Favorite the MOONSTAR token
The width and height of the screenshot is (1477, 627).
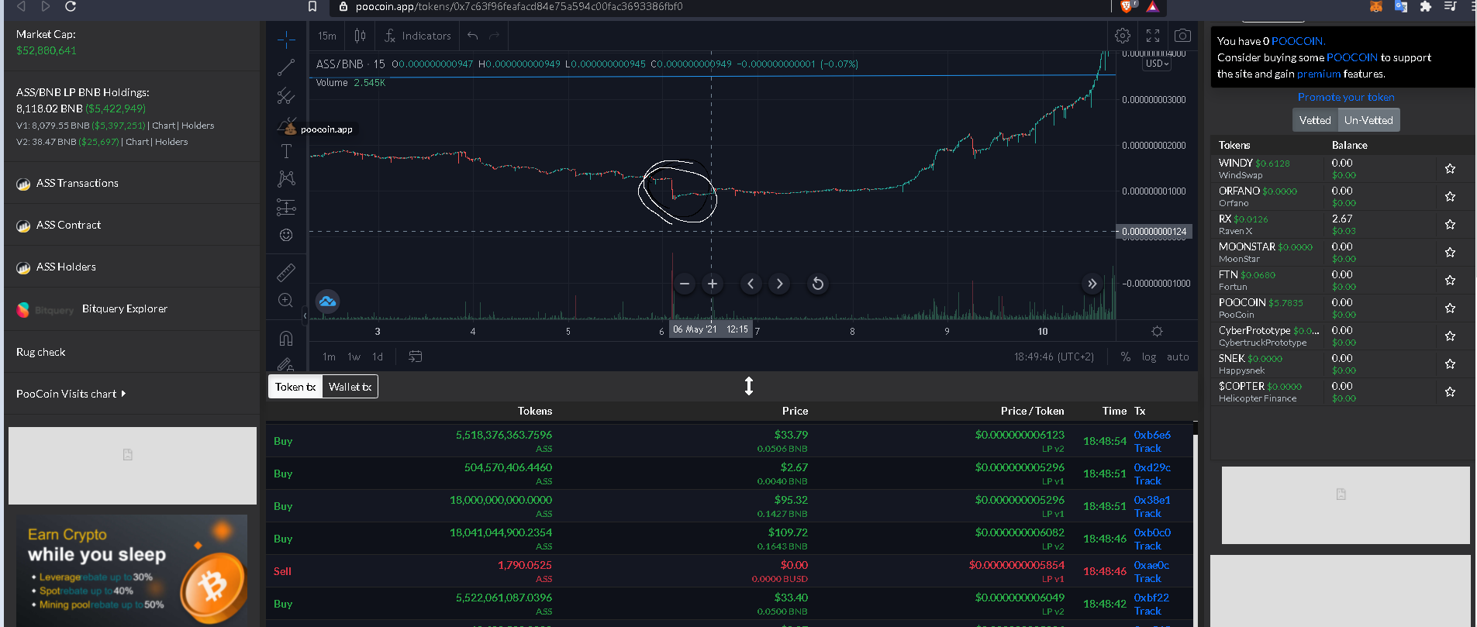tap(1450, 252)
